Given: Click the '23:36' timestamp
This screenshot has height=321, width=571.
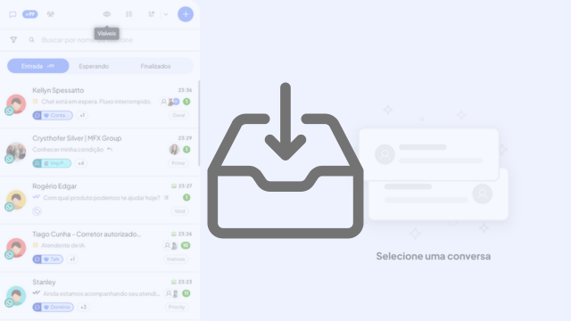Looking at the screenshot, I should tap(185, 90).
